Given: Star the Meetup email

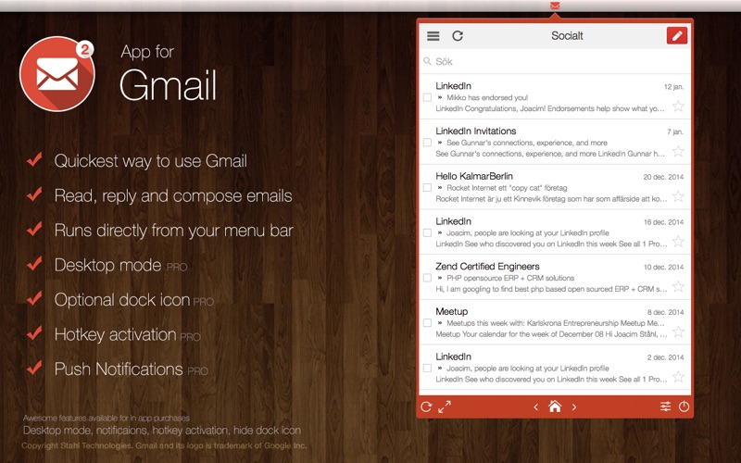Looking at the screenshot, I should [x=678, y=332].
